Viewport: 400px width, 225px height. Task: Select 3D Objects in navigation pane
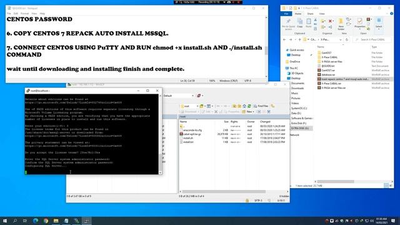click(297, 74)
